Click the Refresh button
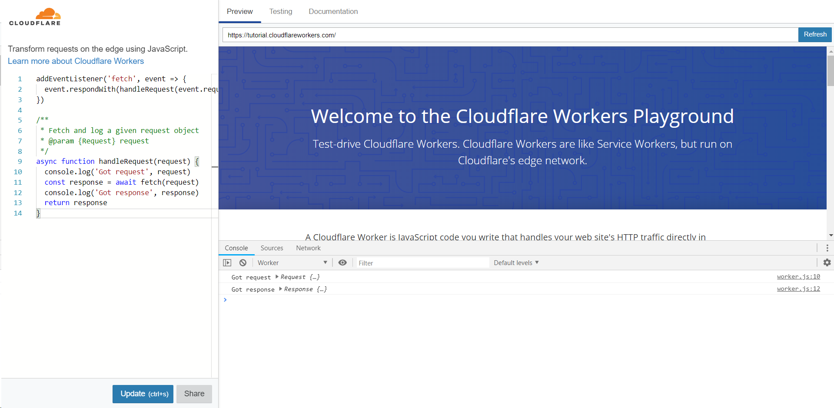Image resolution: width=834 pixels, height=408 pixels. tap(815, 34)
